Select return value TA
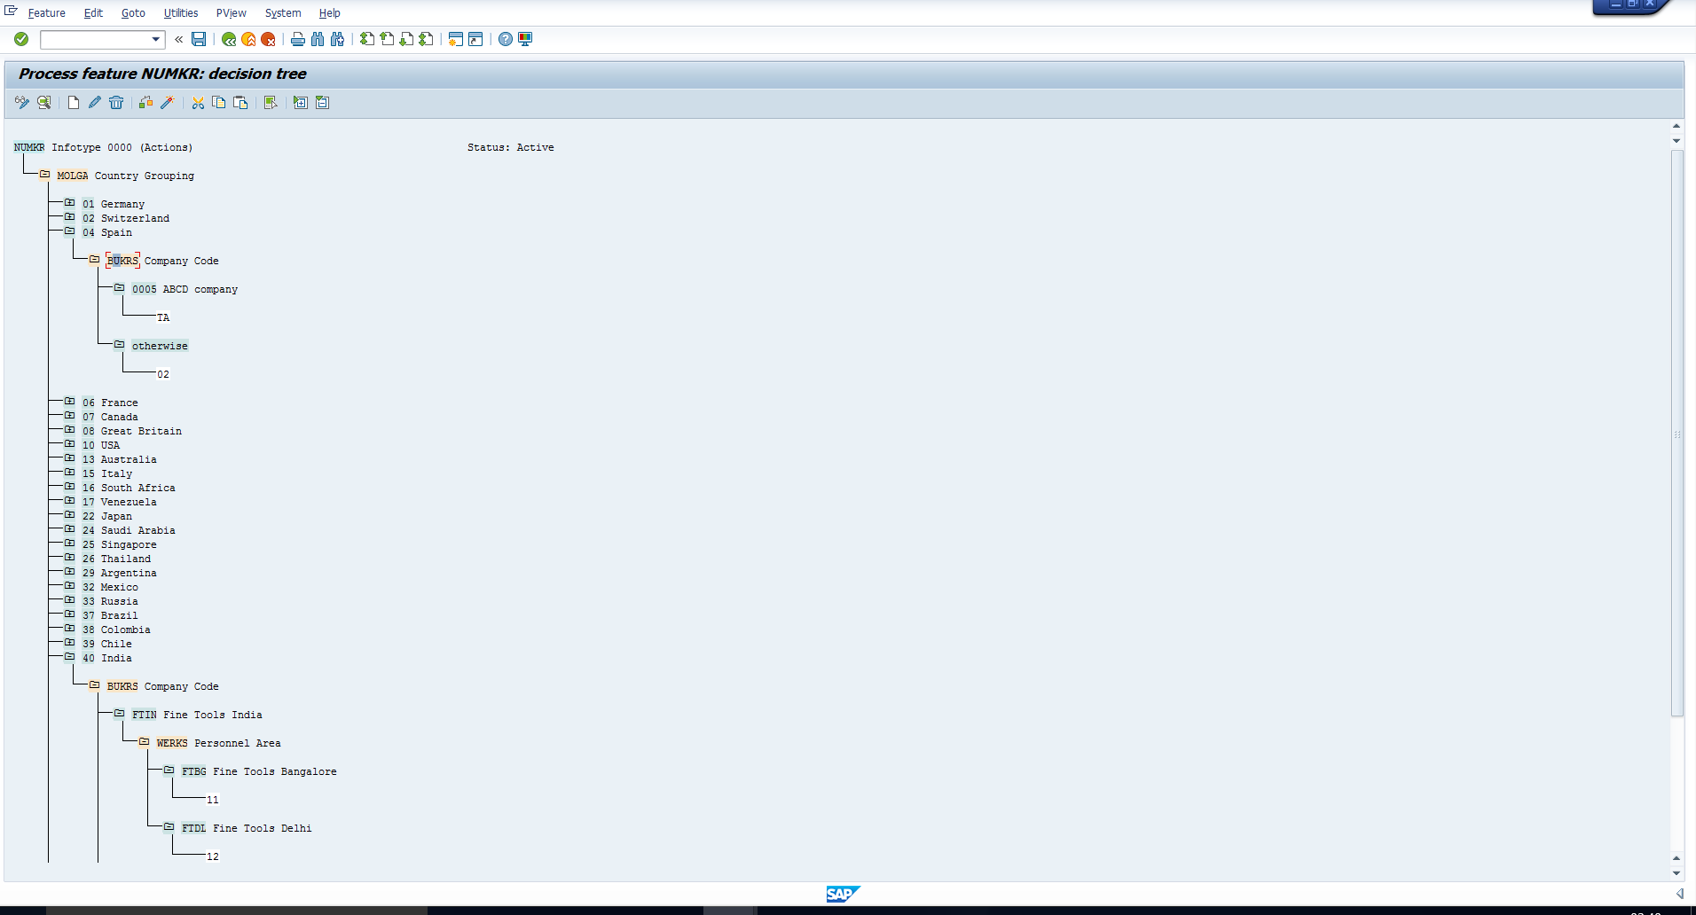Screen dimensions: 1696x915 point(163,317)
